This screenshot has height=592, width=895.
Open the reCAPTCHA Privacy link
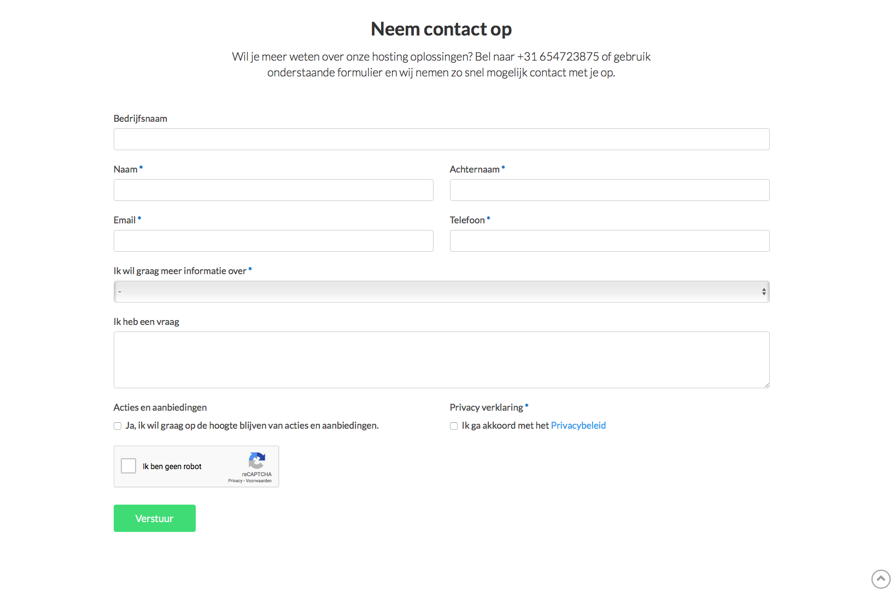(235, 481)
